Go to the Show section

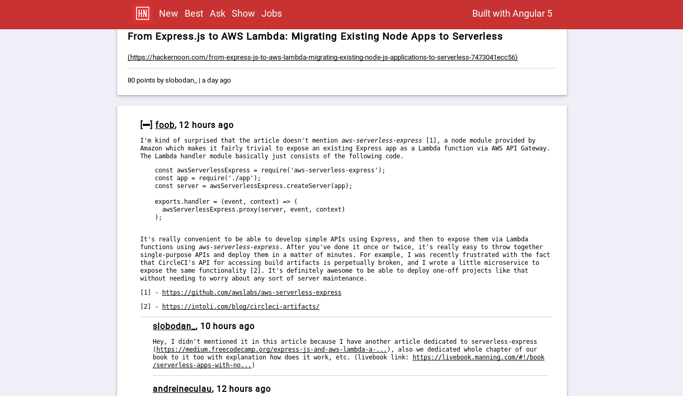(243, 14)
